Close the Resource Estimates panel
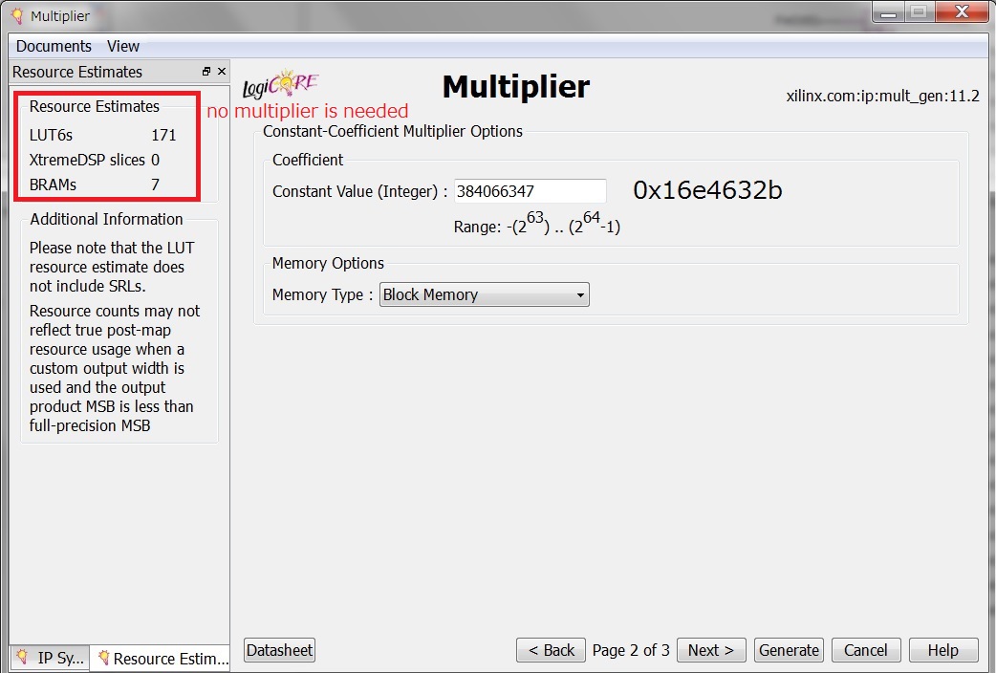This screenshot has width=996, height=673. [222, 71]
